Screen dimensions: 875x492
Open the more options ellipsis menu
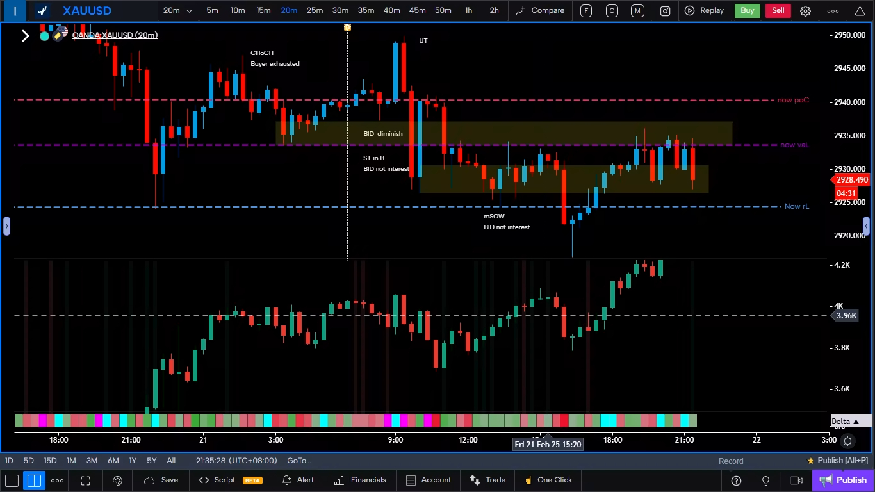[x=833, y=10]
